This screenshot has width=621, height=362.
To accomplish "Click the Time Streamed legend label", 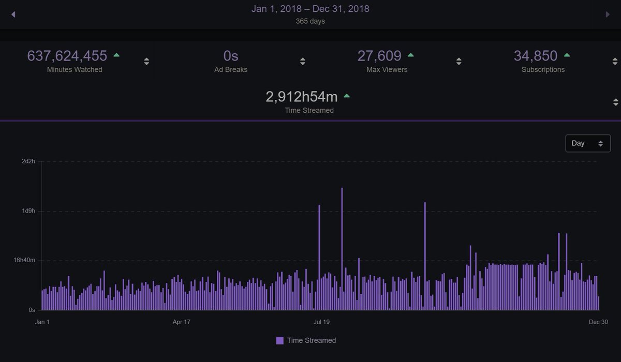I will tap(312, 340).
